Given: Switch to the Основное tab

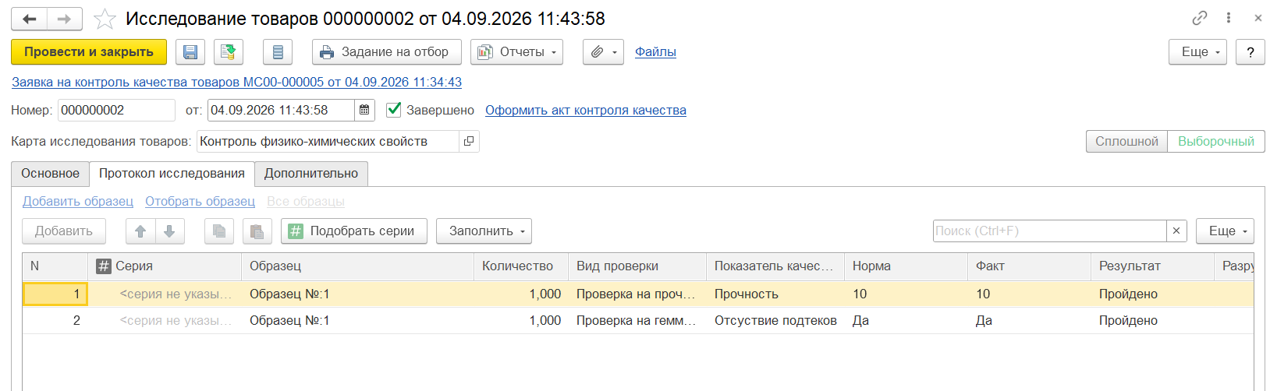Looking at the screenshot, I should click(x=50, y=174).
